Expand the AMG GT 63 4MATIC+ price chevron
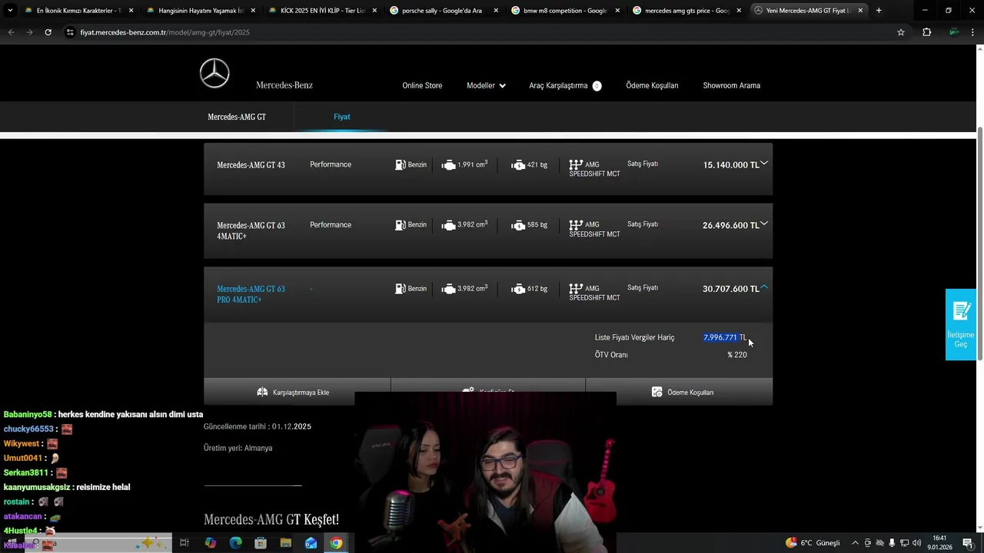The width and height of the screenshot is (984, 553). pos(764,224)
